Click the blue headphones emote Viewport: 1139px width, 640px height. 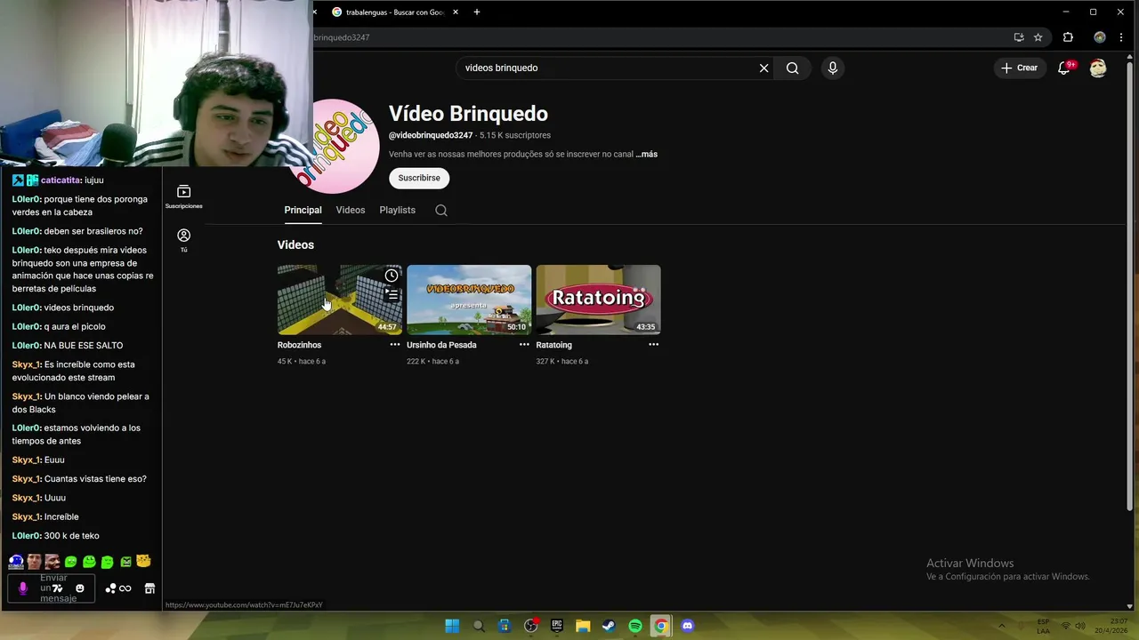click(16, 562)
